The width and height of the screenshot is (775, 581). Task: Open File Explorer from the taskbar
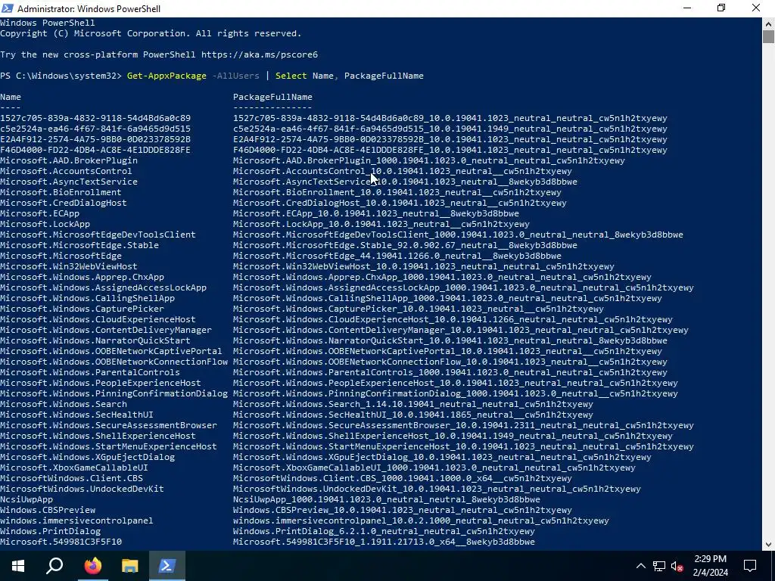[x=129, y=566]
